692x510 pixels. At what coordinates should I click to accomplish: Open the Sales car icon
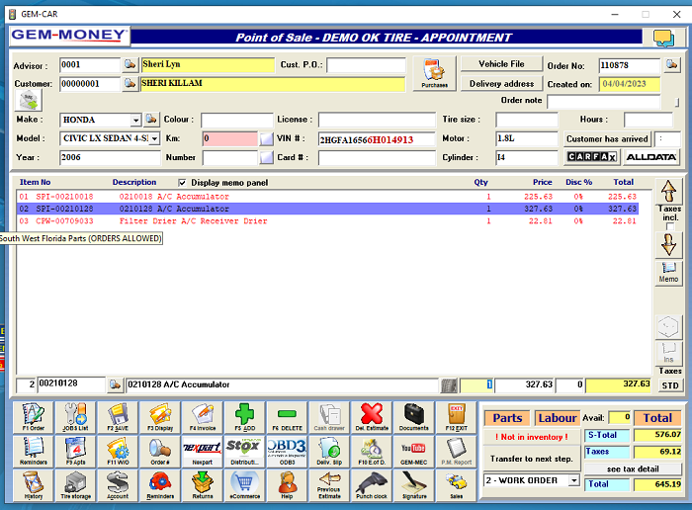[456, 485]
